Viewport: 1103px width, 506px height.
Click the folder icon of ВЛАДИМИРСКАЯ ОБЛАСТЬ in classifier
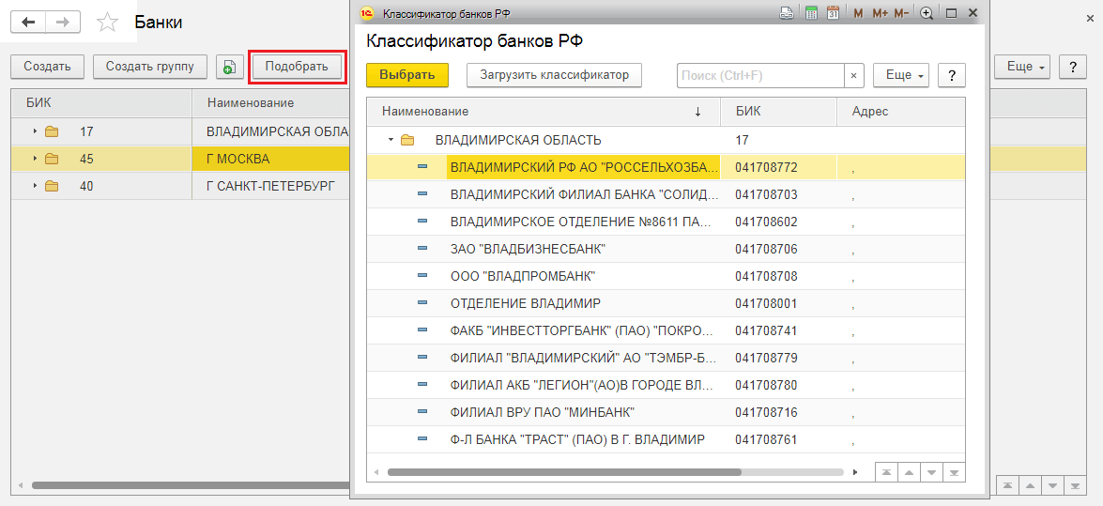(x=406, y=140)
